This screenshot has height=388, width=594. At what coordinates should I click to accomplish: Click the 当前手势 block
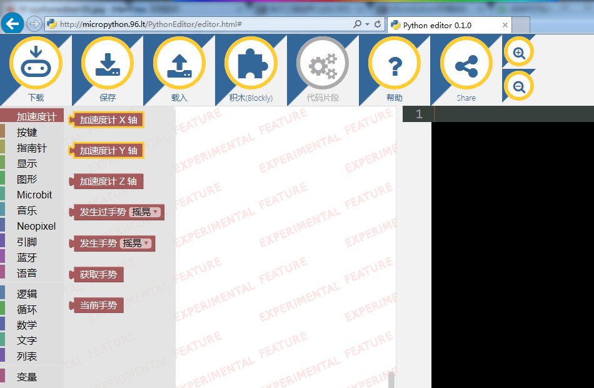97,305
